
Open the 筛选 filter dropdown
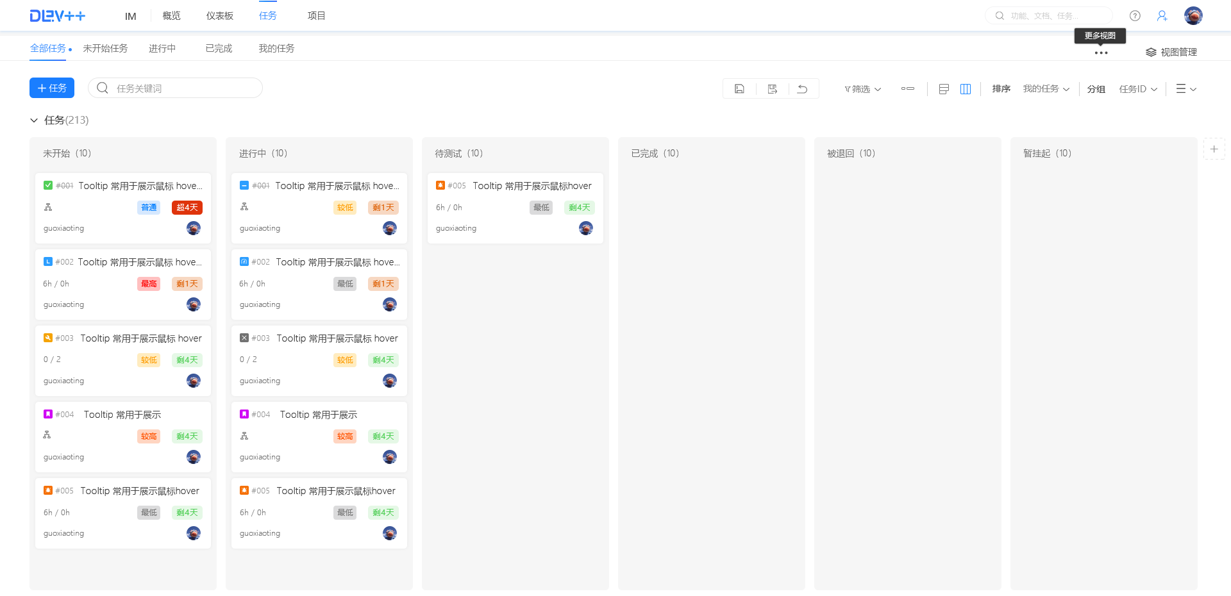point(862,89)
